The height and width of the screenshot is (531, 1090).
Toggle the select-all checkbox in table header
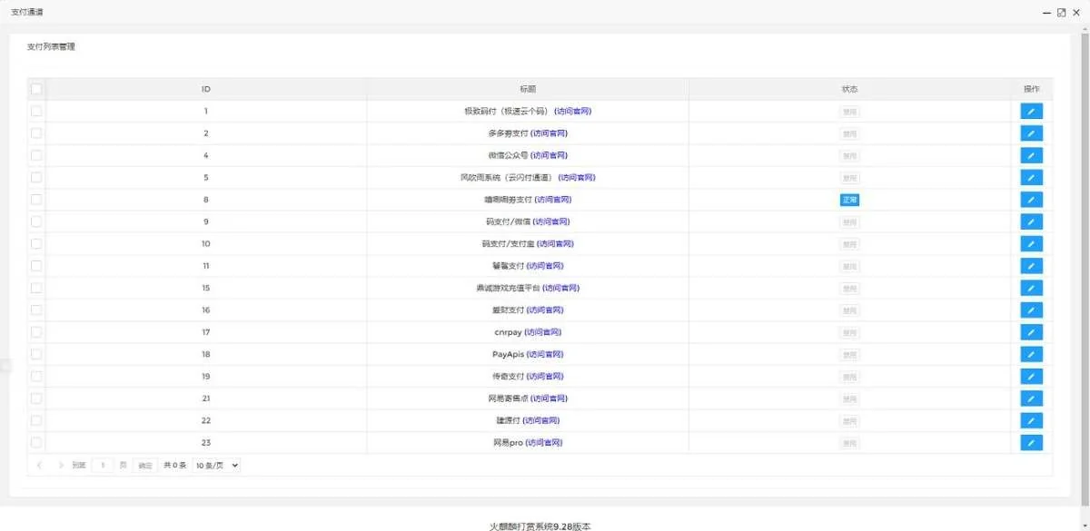[x=36, y=89]
